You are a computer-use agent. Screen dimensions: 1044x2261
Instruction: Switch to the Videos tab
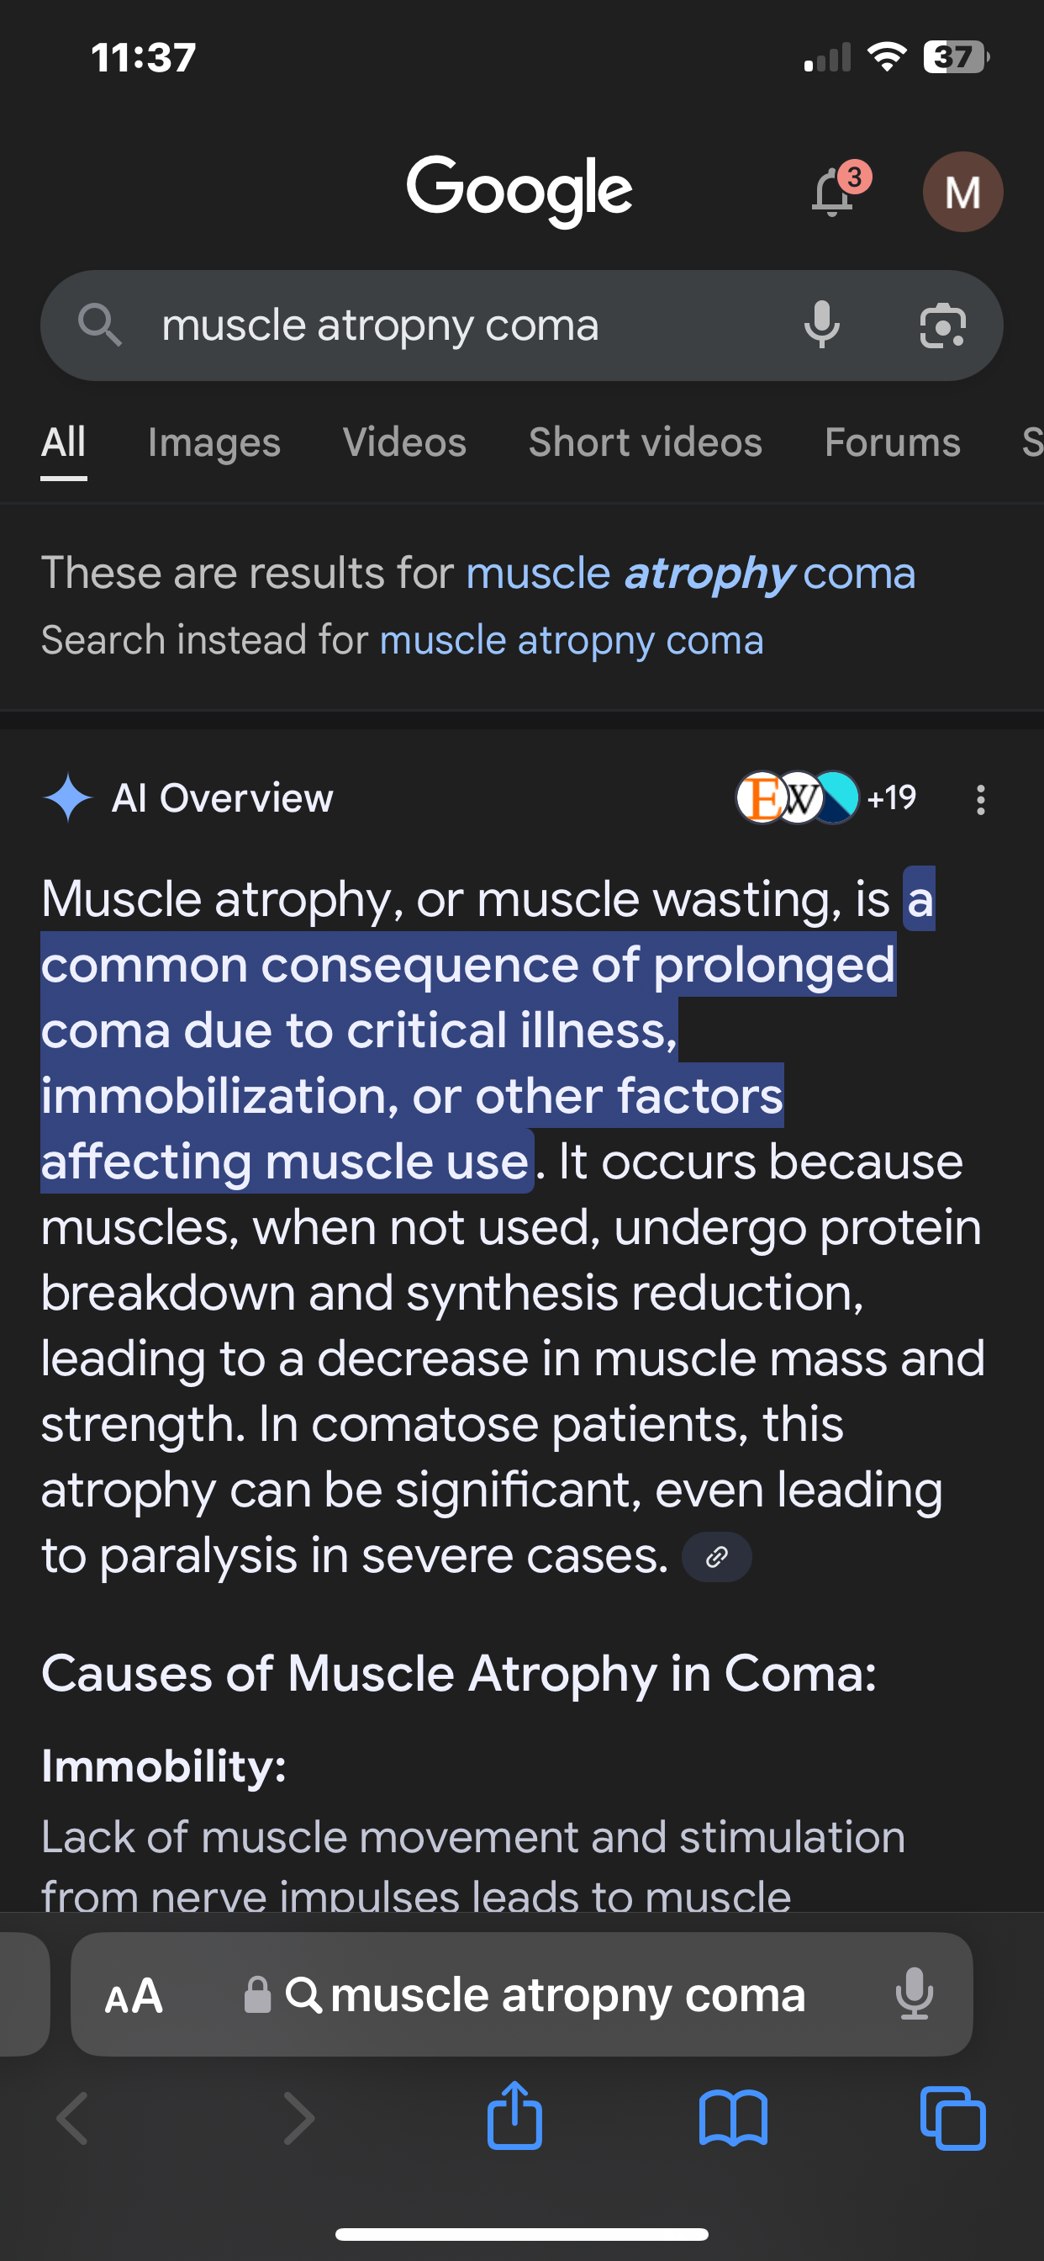[404, 442]
